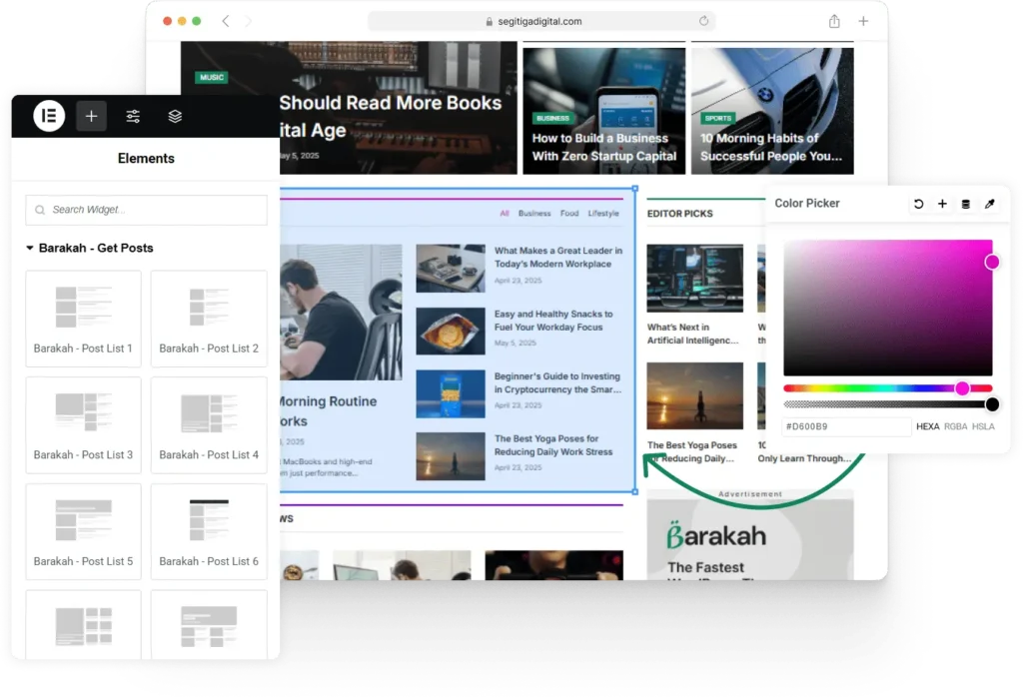Click the "April 23, 2025" date under Great Leader
1023x697 pixels.
tap(518, 281)
